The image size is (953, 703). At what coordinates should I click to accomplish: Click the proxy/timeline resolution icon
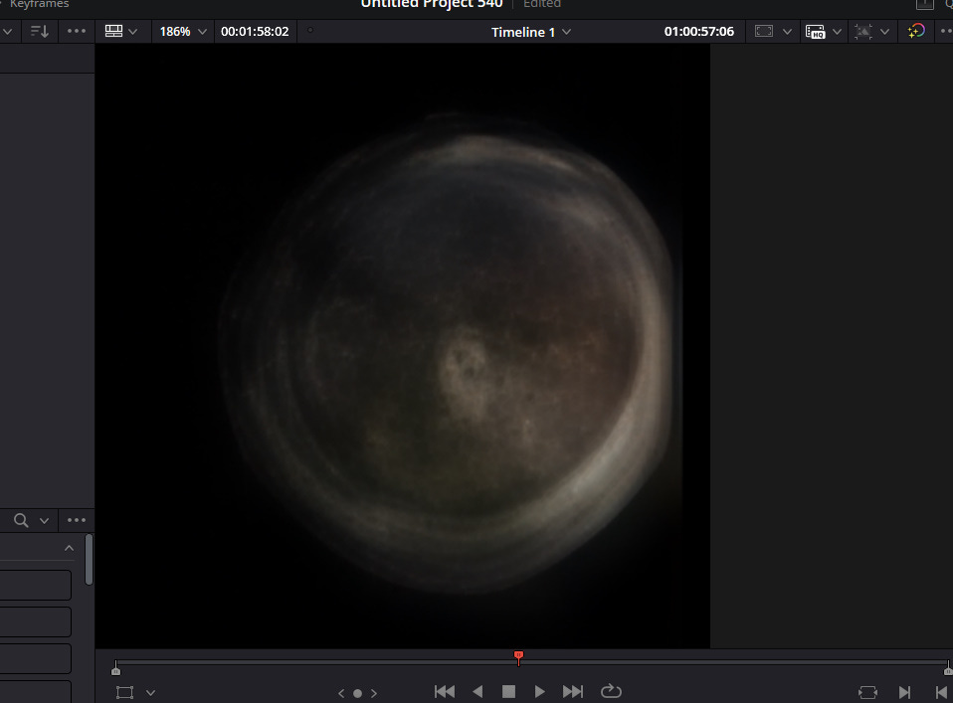[x=816, y=32]
